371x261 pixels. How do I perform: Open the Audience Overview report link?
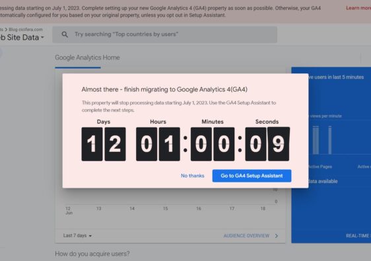[246, 236]
